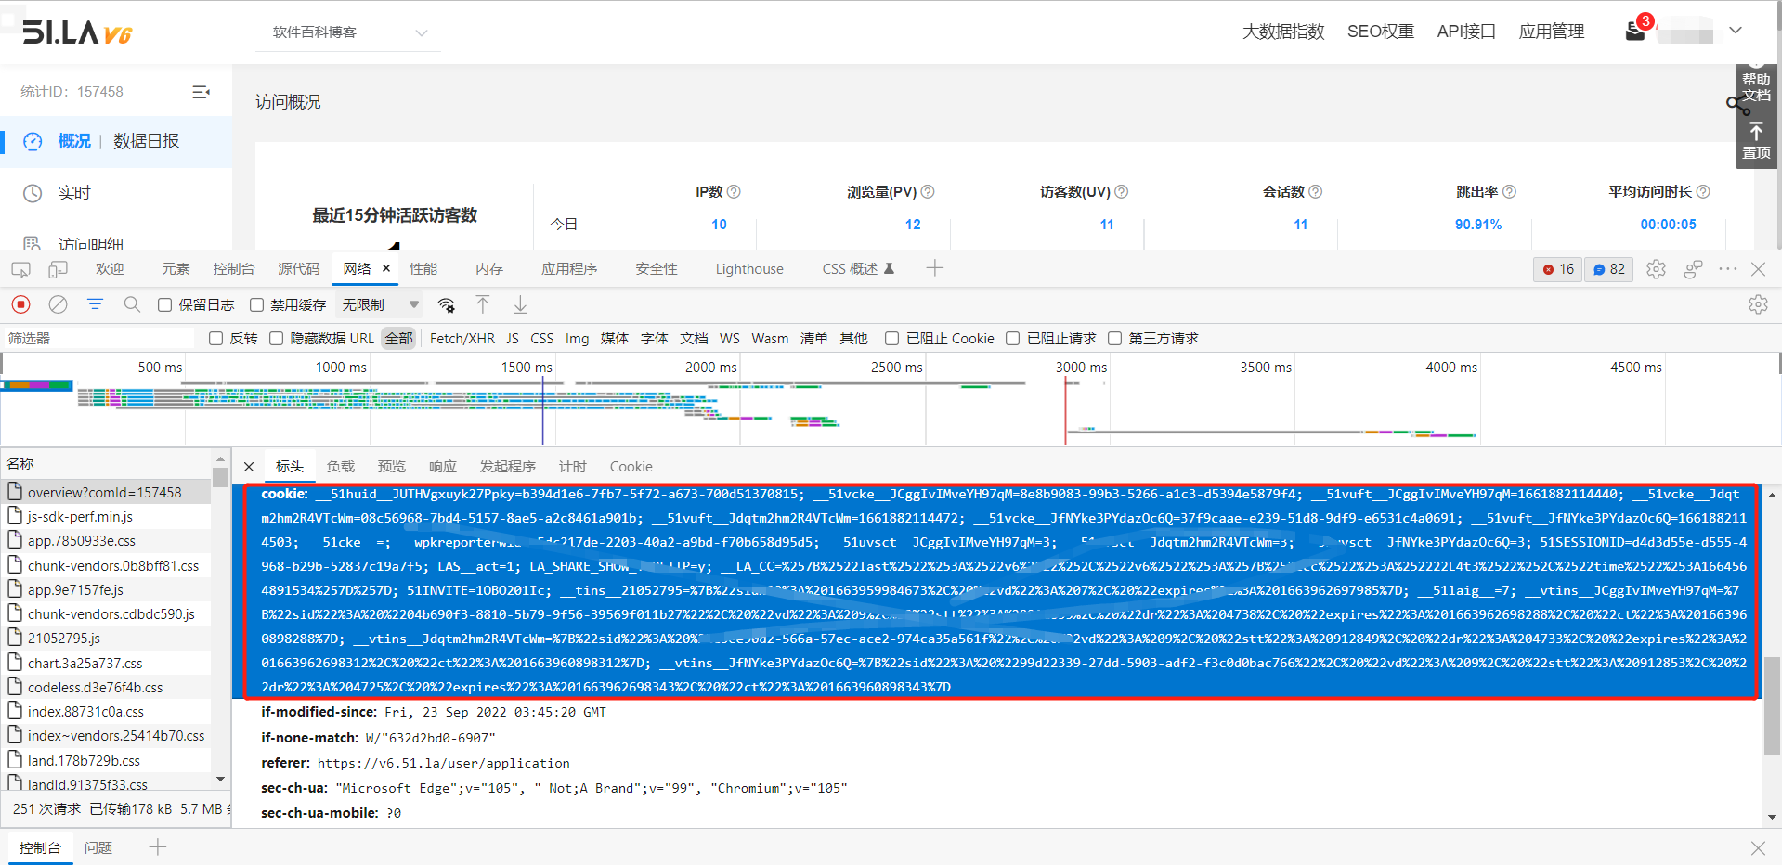Expand the user account dropdown arrow
The height and width of the screenshot is (865, 1782).
click(x=1735, y=31)
